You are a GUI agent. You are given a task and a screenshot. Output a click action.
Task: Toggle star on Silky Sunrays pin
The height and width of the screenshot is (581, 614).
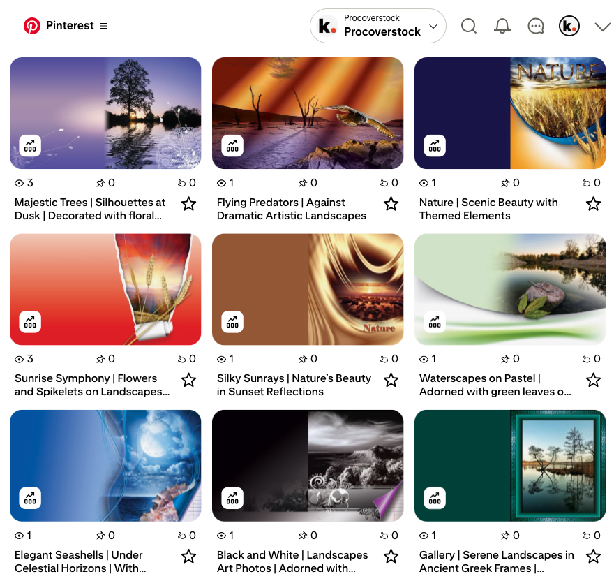tap(391, 380)
